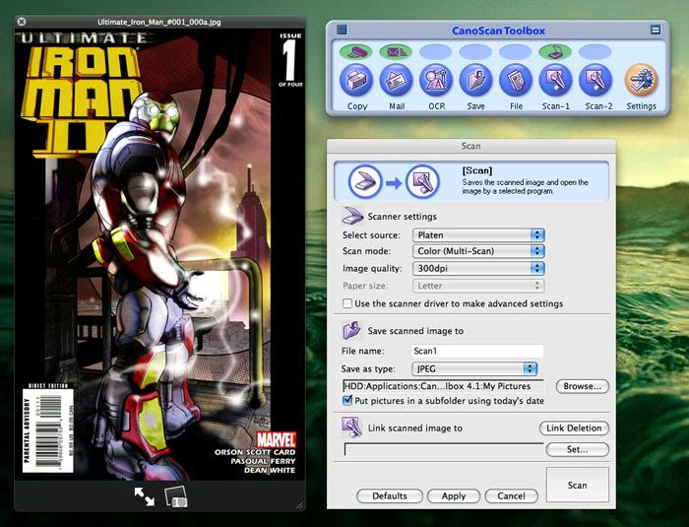Click the collapse icon at Toolbox title right
The image size is (689, 527).
(x=656, y=30)
